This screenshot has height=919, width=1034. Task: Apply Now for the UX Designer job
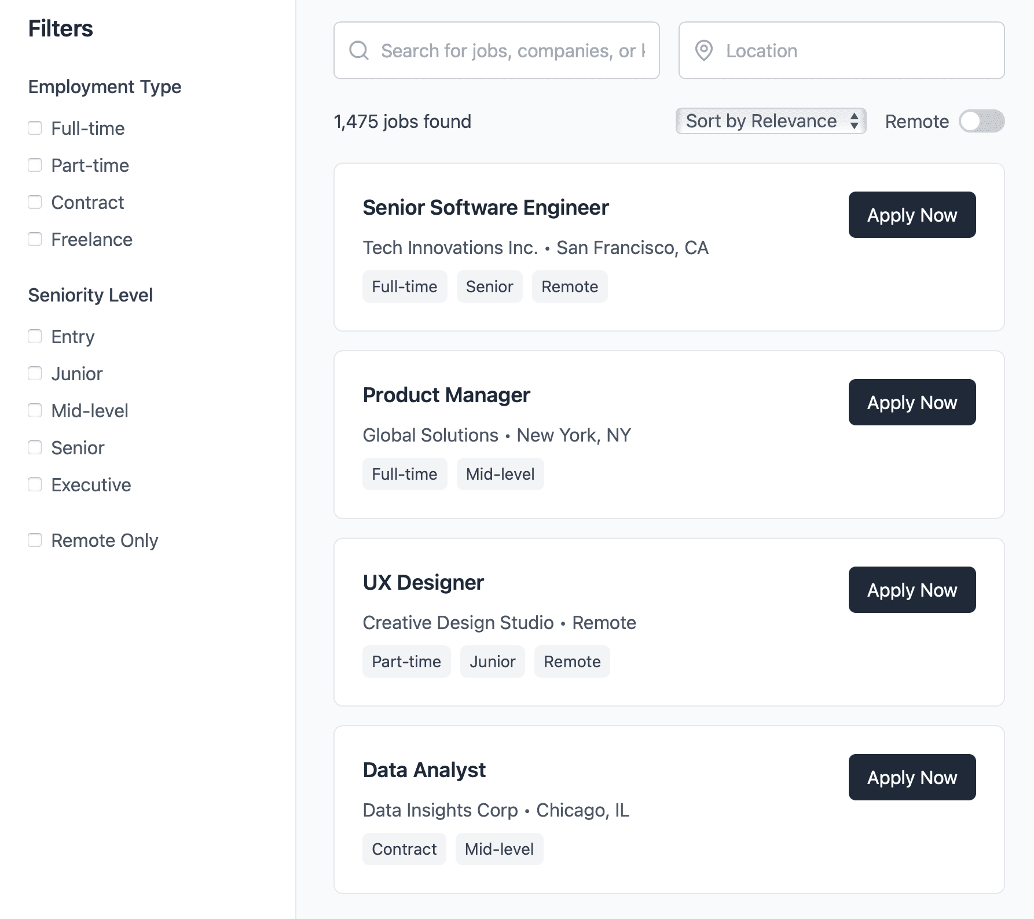point(912,590)
